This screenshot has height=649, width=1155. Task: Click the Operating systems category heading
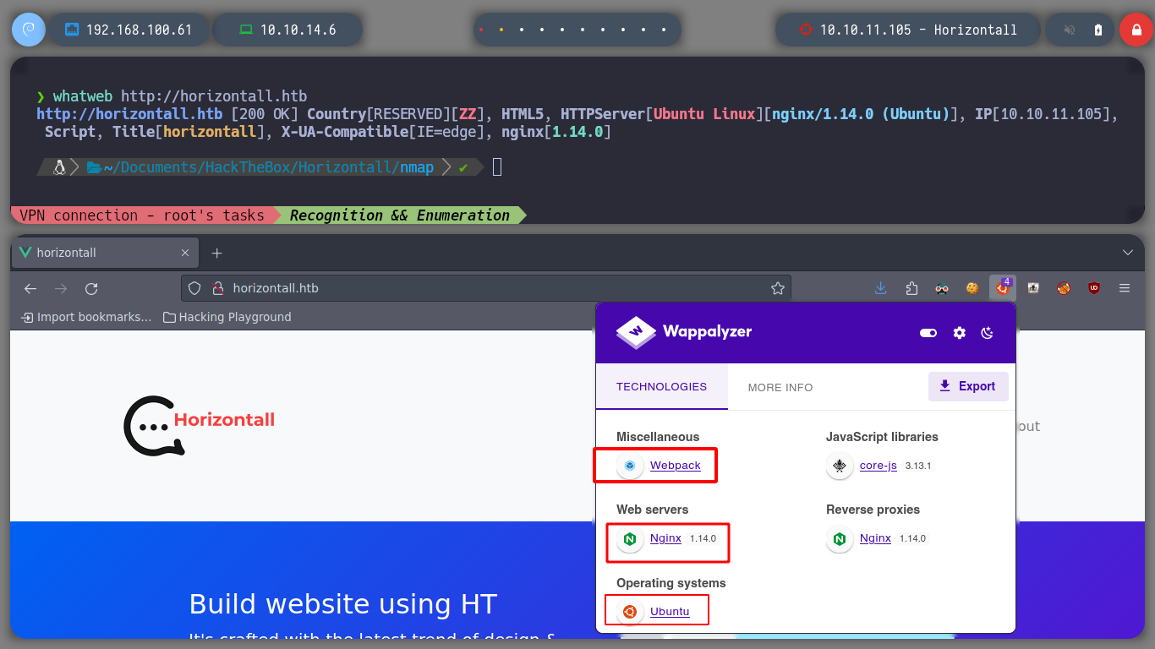pyautogui.click(x=671, y=583)
